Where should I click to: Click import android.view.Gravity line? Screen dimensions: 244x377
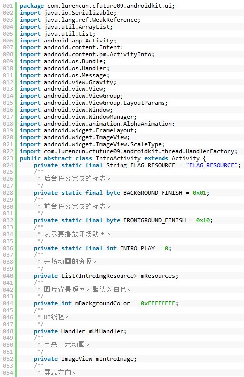(x=68, y=82)
